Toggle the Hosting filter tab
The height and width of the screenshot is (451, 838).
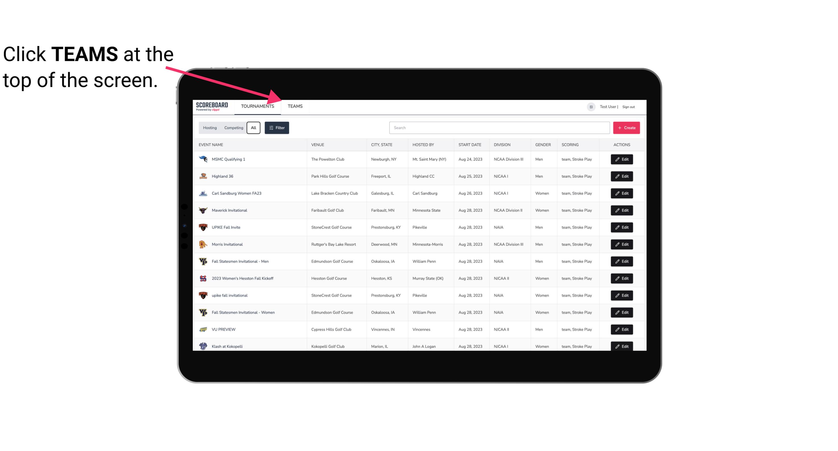tap(210, 128)
